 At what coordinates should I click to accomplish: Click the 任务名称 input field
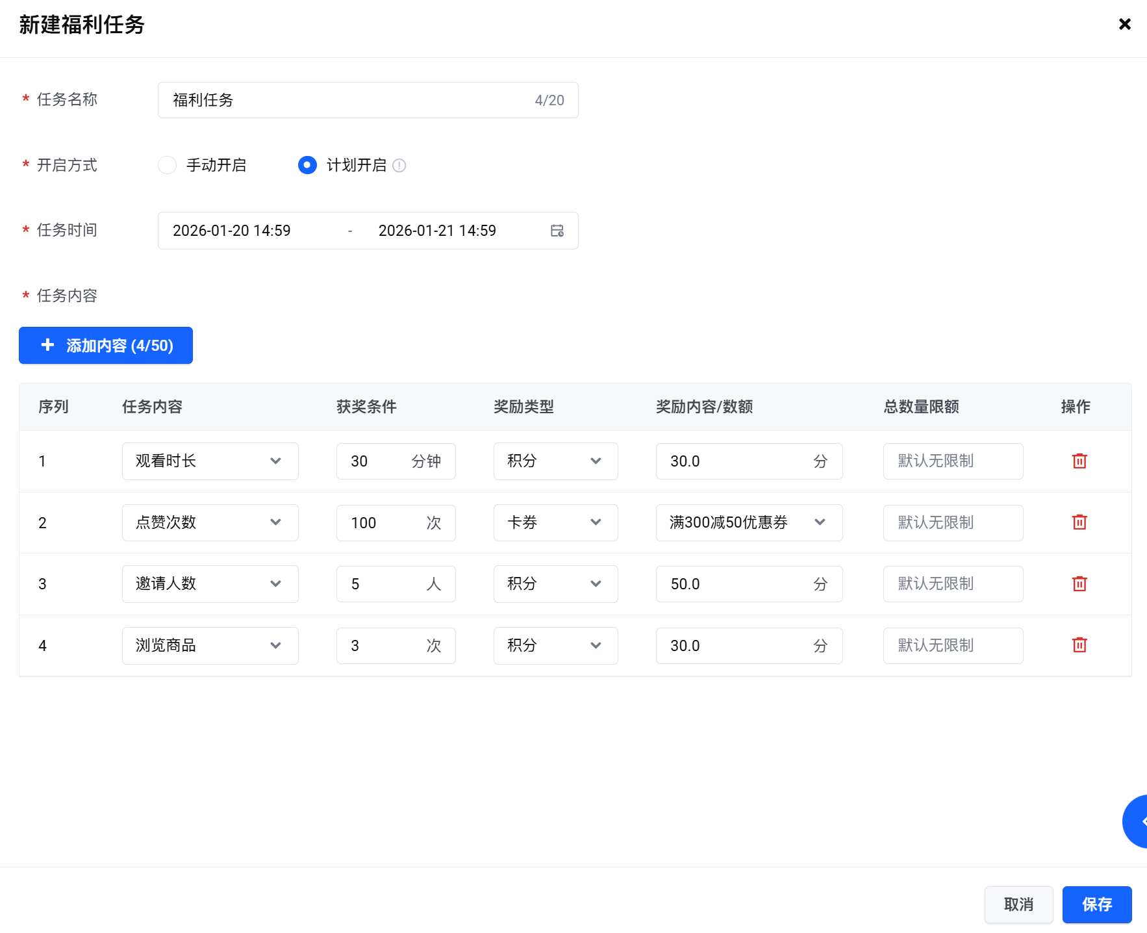click(x=351, y=100)
